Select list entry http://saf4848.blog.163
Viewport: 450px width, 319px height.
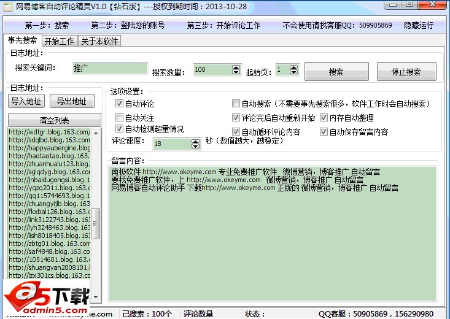tap(49, 252)
